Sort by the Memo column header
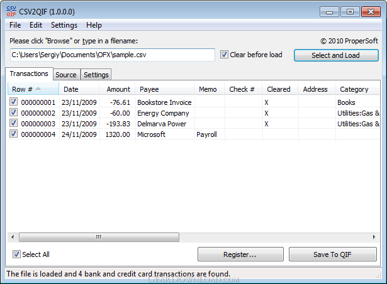387x284 pixels. pyautogui.click(x=210, y=89)
